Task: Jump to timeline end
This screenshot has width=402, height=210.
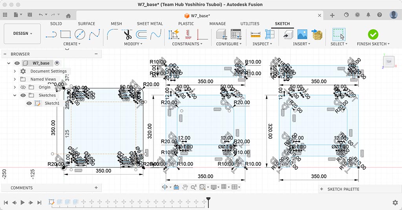Action: 39,203
